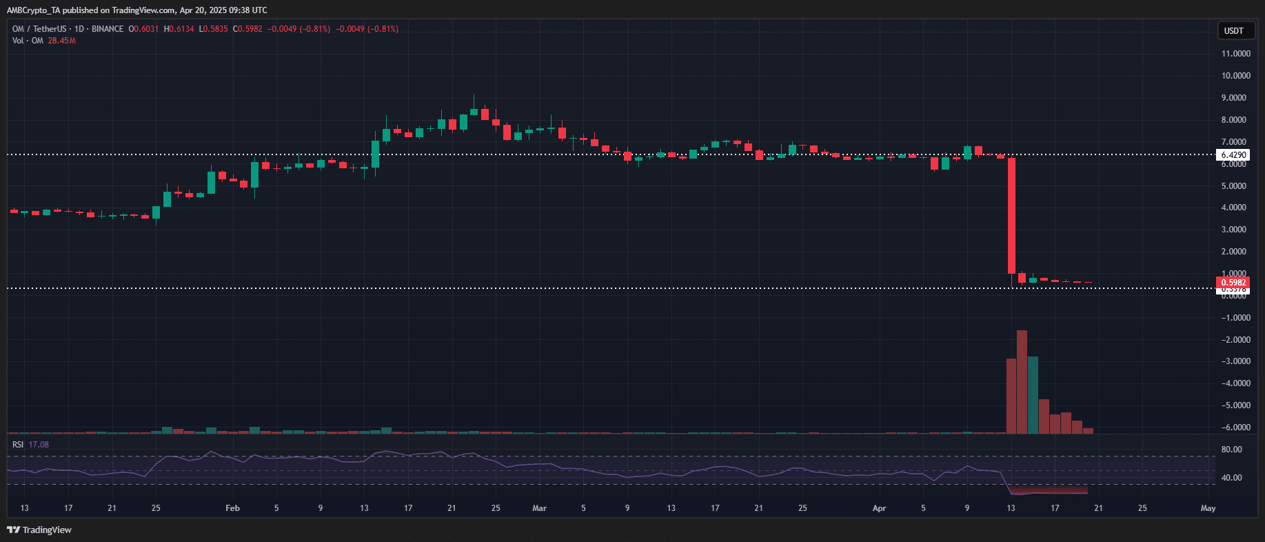Click the volume value 28.45M

(x=62, y=41)
